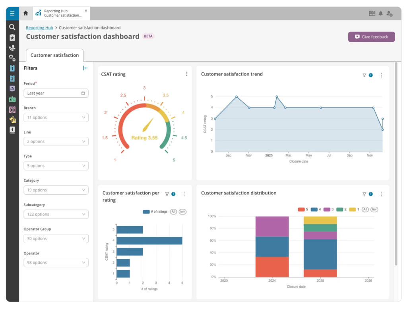The height and width of the screenshot is (310, 407).
Task: Close the Reporting Hub tab
Action: [86, 11]
